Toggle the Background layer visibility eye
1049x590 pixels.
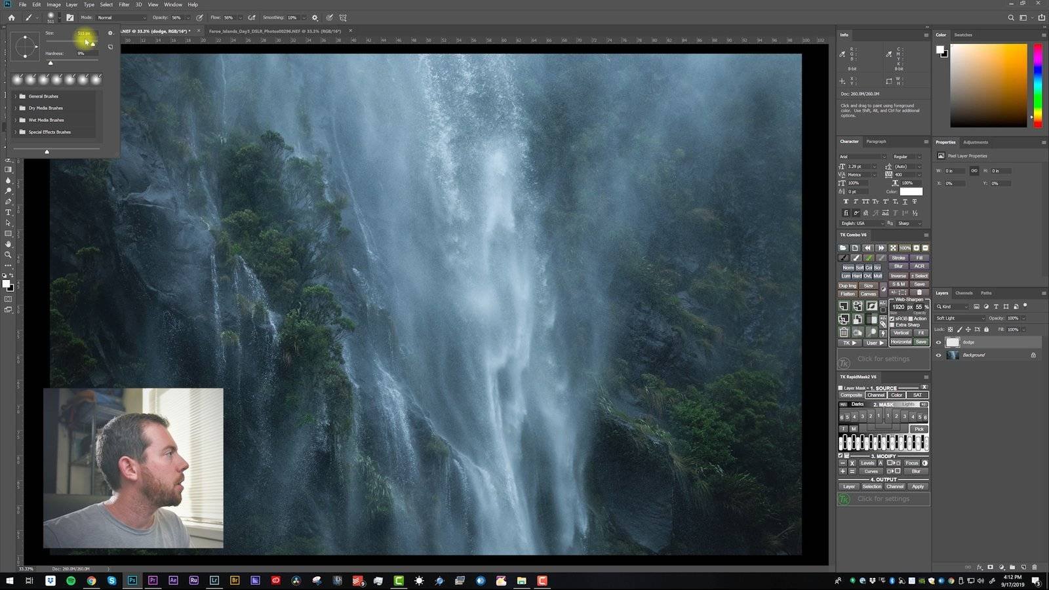[x=938, y=355]
